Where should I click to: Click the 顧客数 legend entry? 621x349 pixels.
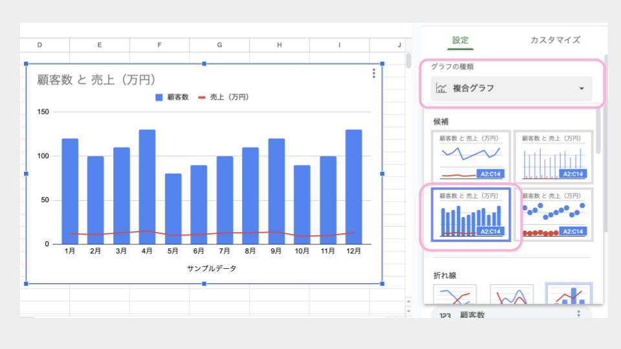(172, 97)
